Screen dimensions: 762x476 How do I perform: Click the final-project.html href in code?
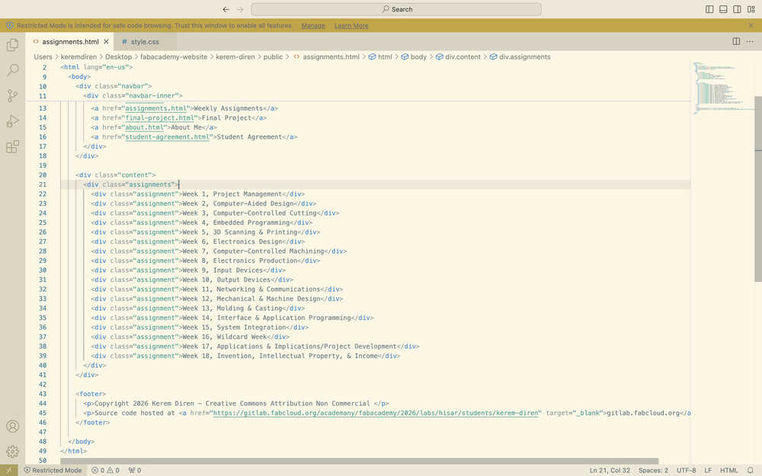[160, 118]
